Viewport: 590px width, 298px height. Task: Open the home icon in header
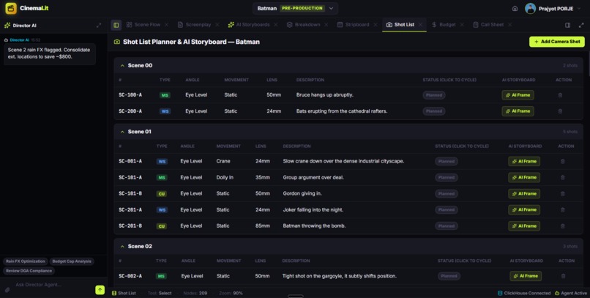(x=515, y=8)
